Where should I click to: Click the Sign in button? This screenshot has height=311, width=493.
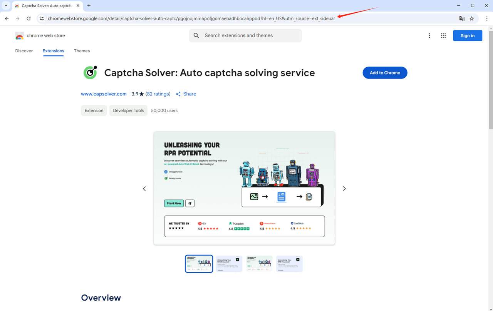click(468, 35)
